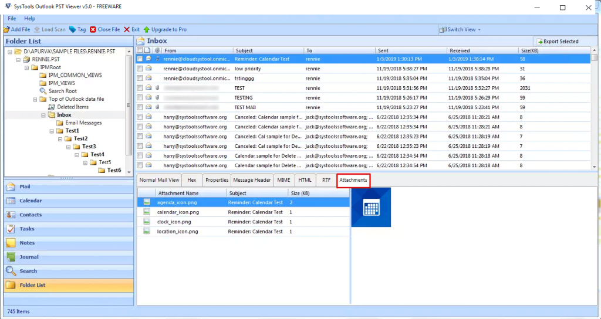Click the Export Selected button
Image resolution: width=601 pixels, height=319 pixels.
tap(558, 42)
